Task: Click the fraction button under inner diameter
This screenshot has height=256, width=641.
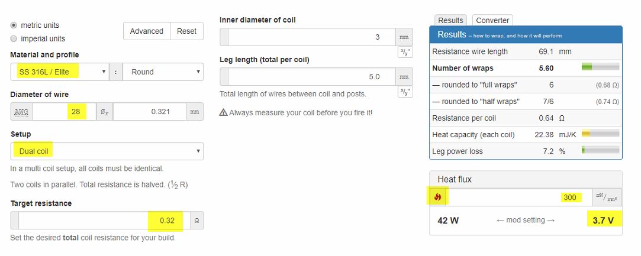Action: point(405,52)
